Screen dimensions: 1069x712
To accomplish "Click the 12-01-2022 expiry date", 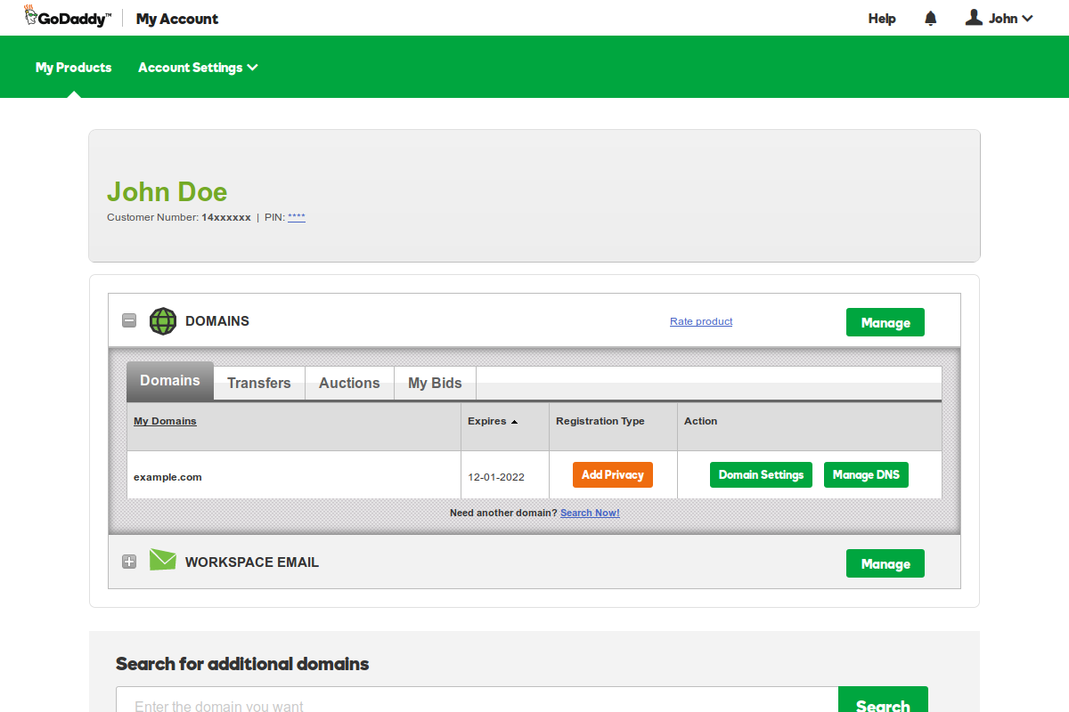I will point(496,477).
